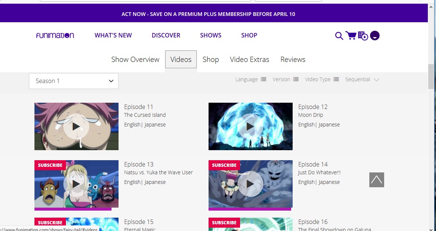Play Episode 12 Moon Drip
Viewport: 436px width, 231px height.
tap(250, 126)
